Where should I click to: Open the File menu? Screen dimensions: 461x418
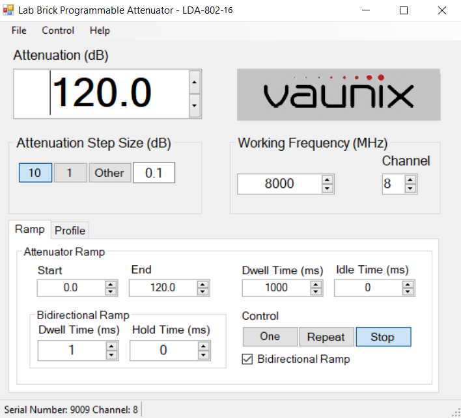click(19, 31)
